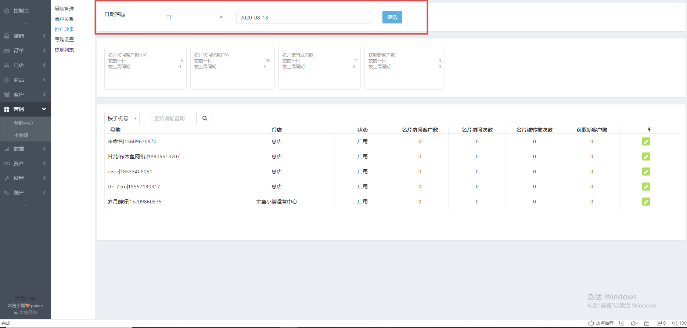Viewport: 687px width, 328px height.
Task: Expand the 商品 menu chevron
Action: (x=44, y=80)
